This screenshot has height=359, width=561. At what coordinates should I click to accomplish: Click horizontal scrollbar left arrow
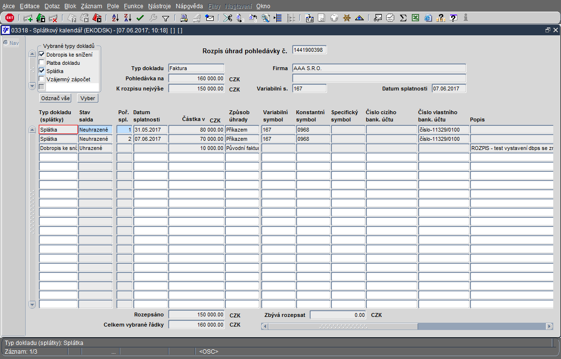coord(265,326)
